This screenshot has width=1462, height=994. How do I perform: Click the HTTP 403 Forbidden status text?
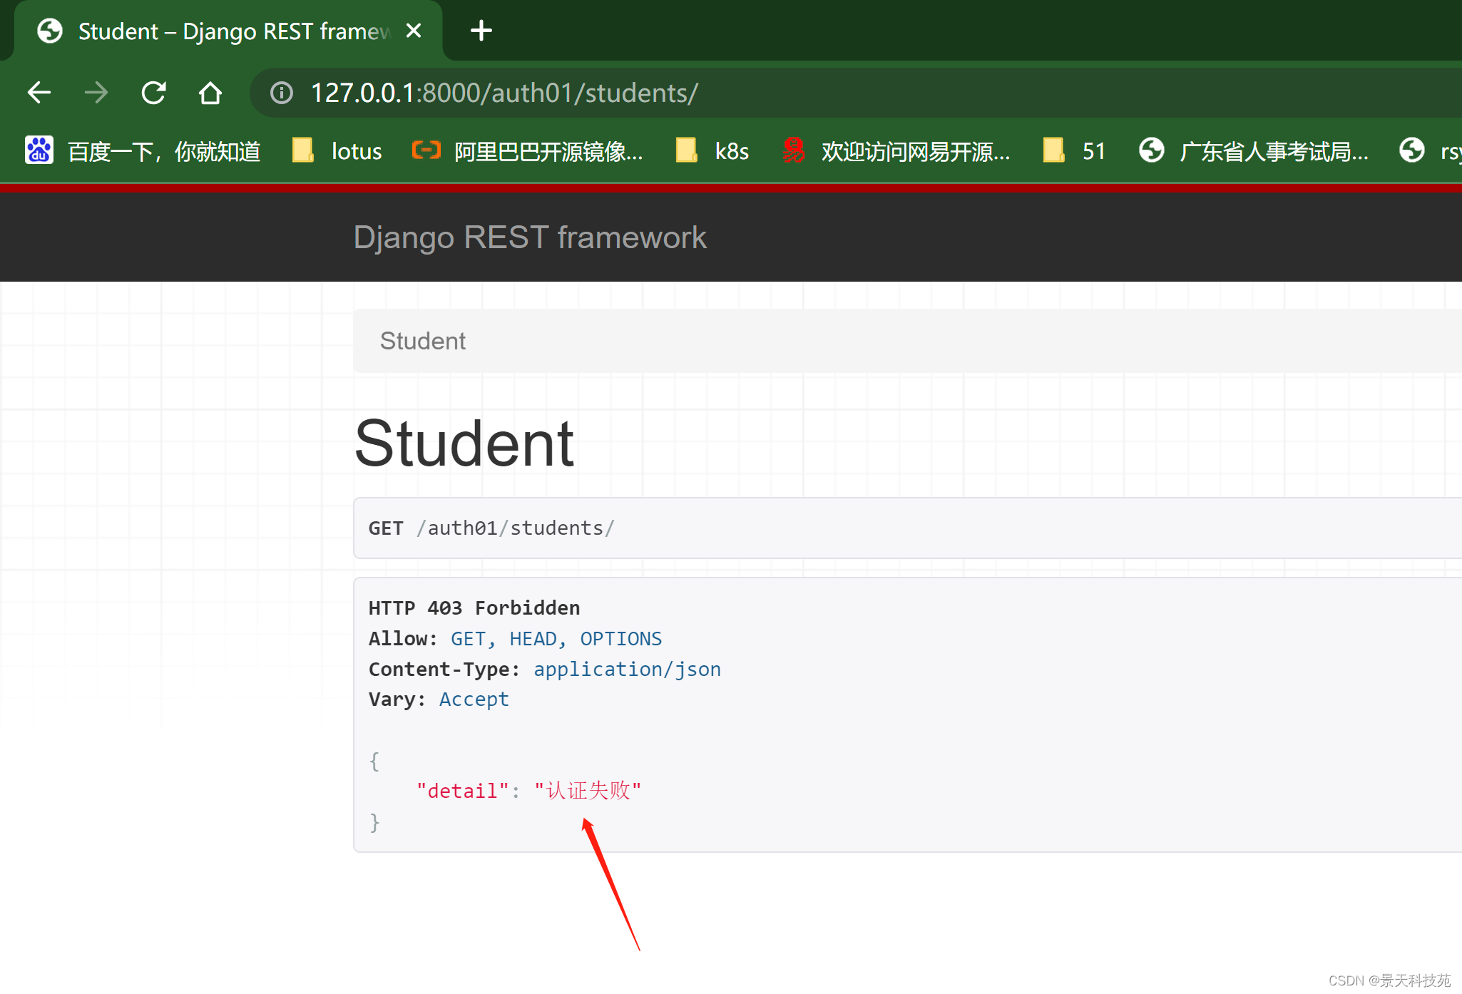pyautogui.click(x=474, y=608)
